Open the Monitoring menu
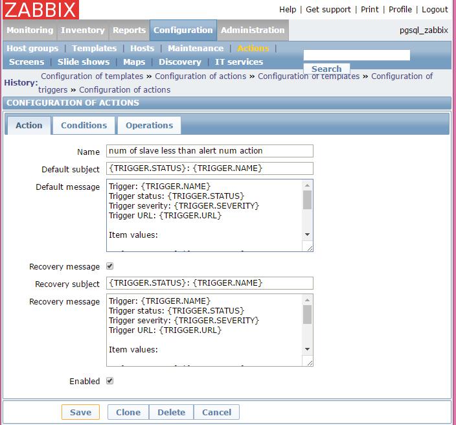The height and width of the screenshot is (425, 456). coord(30,30)
